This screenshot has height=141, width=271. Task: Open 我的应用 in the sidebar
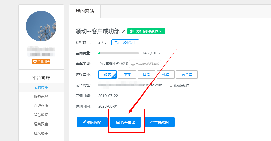click(41, 87)
